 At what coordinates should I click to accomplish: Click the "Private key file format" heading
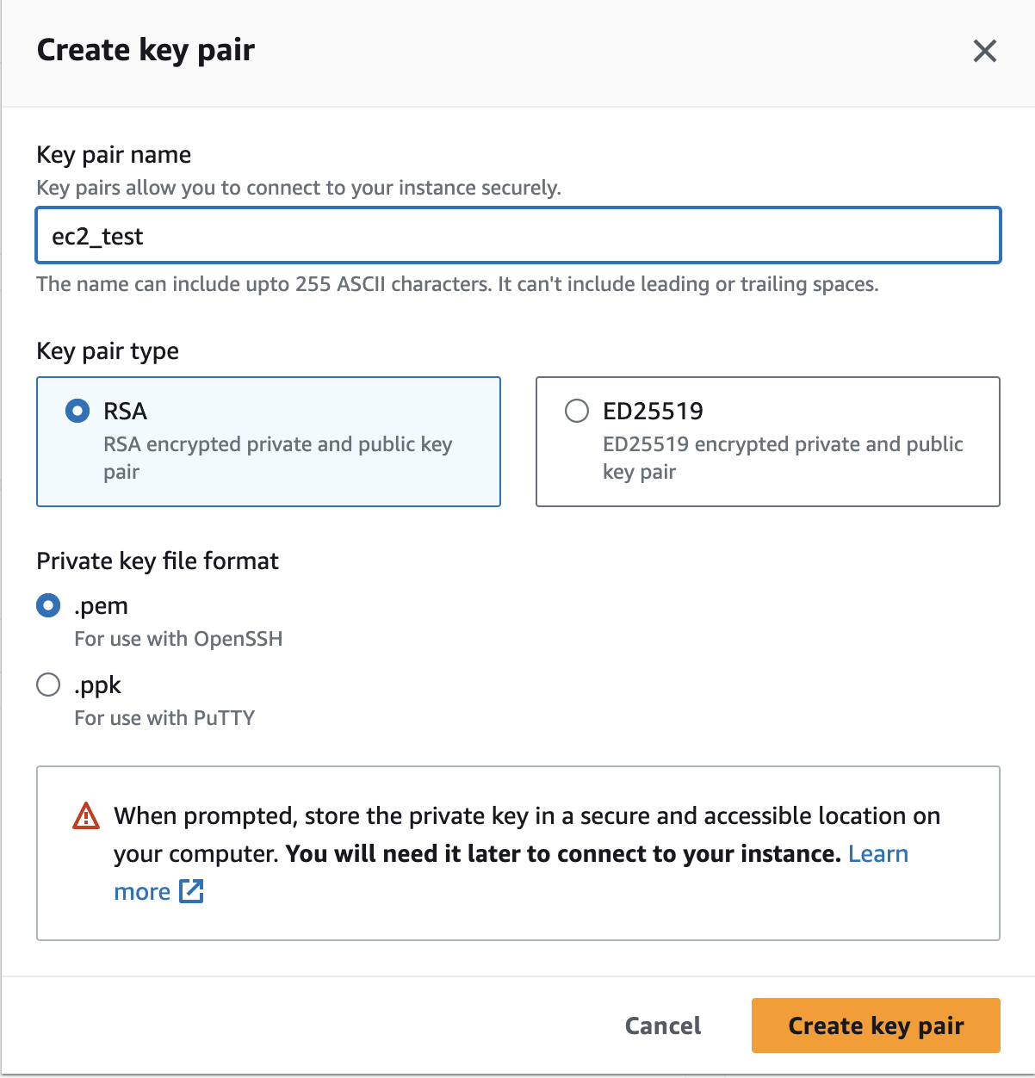pyautogui.click(x=158, y=561)
